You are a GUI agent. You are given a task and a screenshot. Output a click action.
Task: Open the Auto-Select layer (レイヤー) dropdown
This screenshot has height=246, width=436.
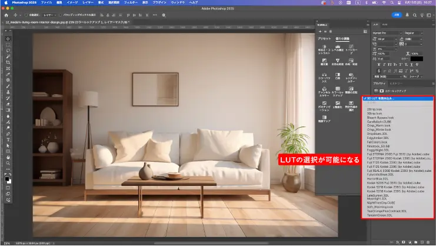[50, 15]
